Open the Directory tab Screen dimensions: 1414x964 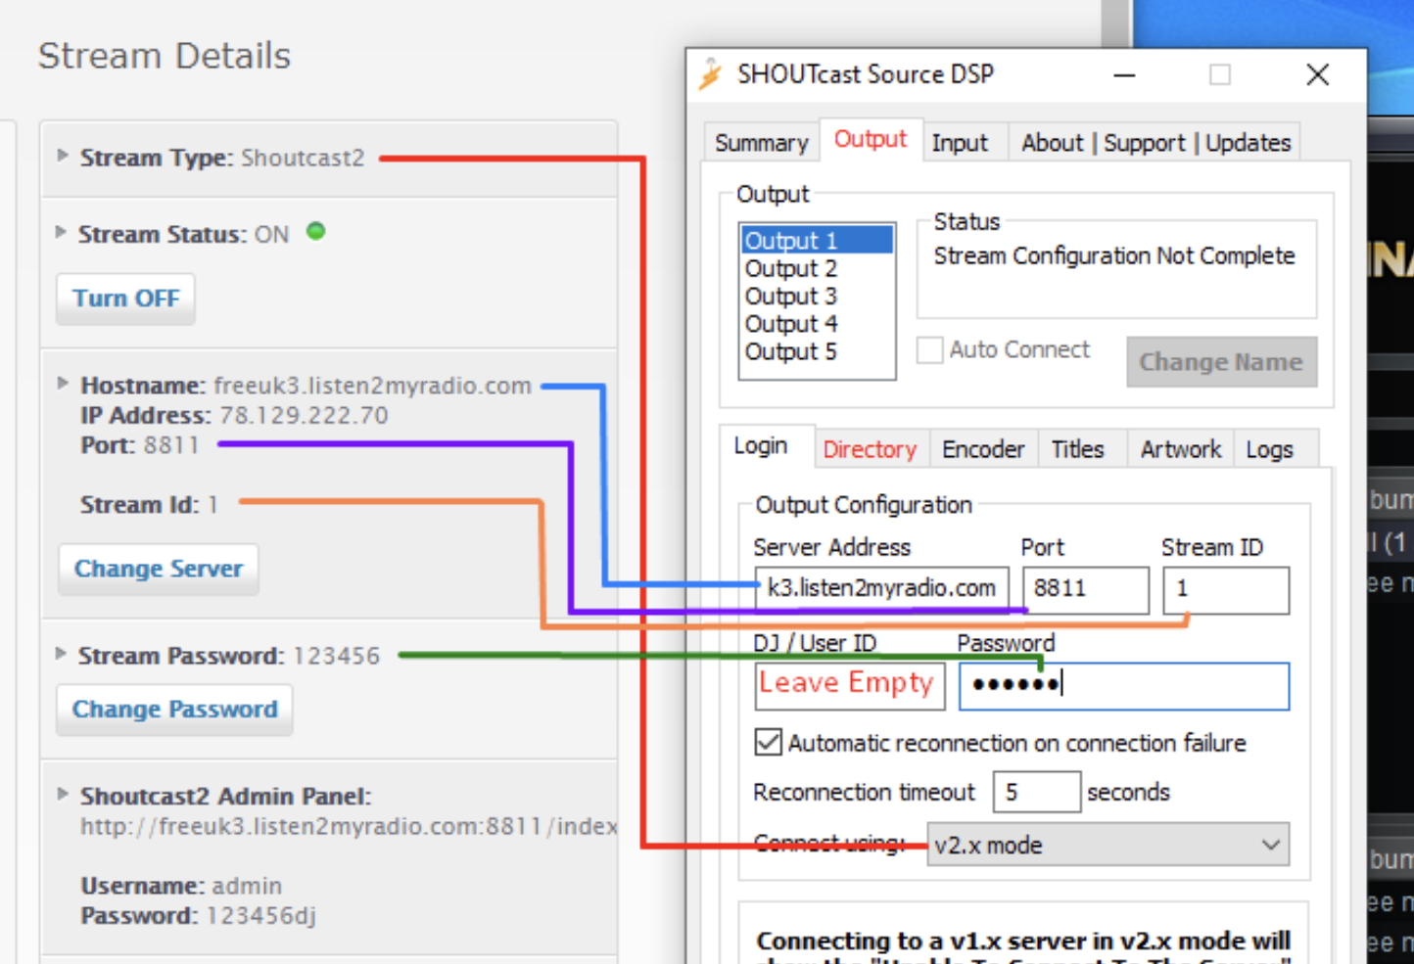[x=869, y=449]
